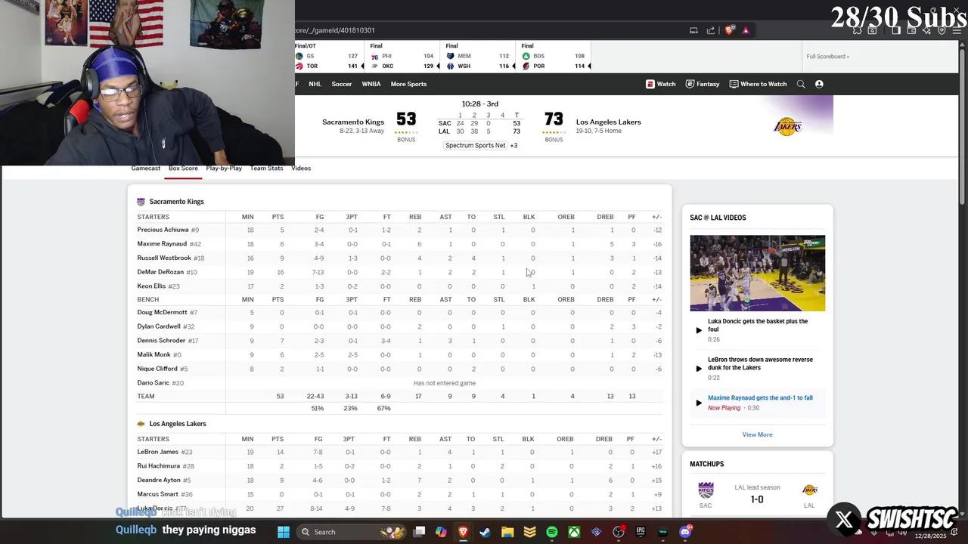Image resolution: width=968 pixels, height=544 pixels.
Task: Open Keon Ellis player link
Action: (x=151, y=286)
